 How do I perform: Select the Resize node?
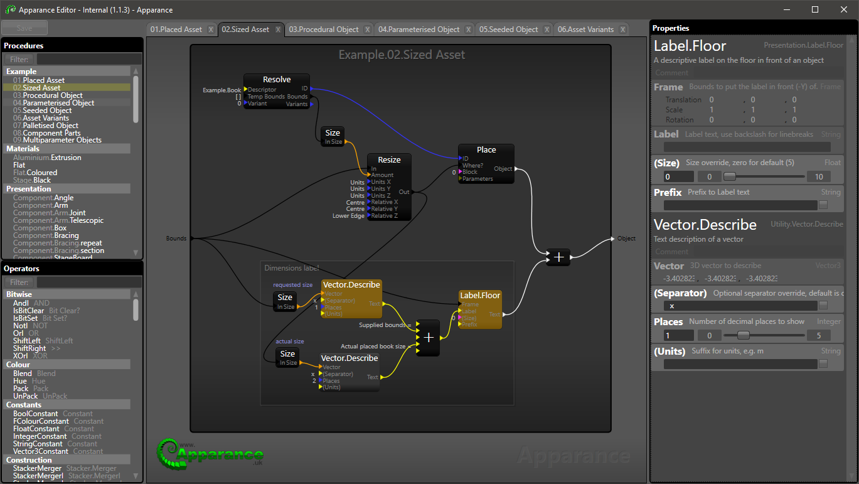389,160
